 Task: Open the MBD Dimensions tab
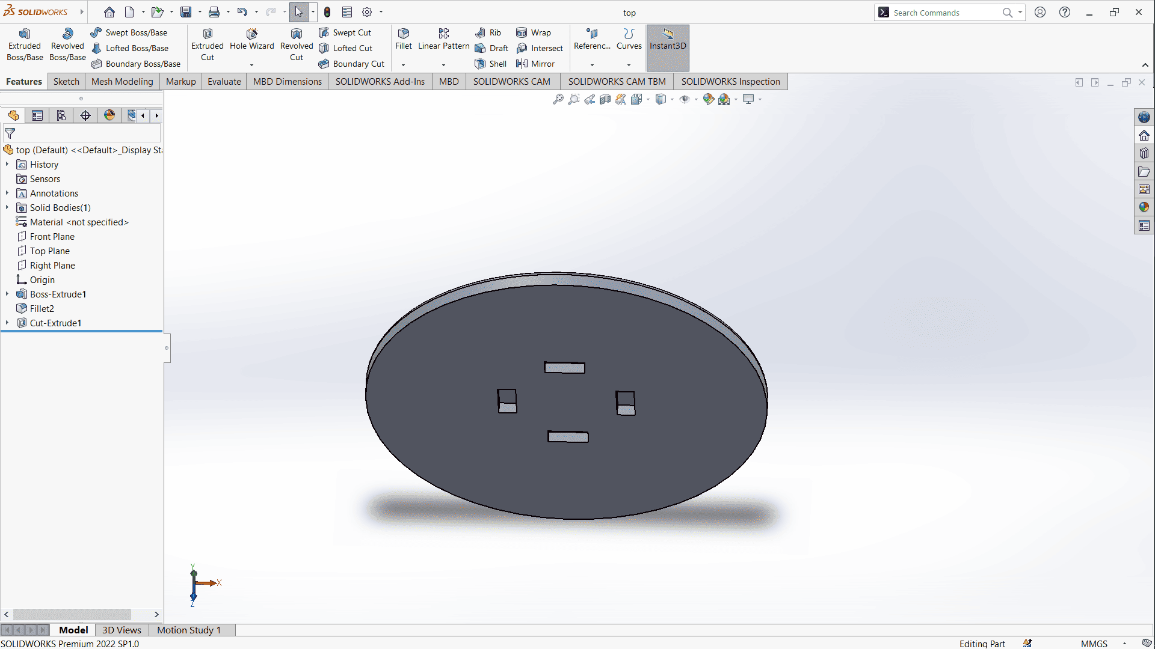tap(288, 82)
